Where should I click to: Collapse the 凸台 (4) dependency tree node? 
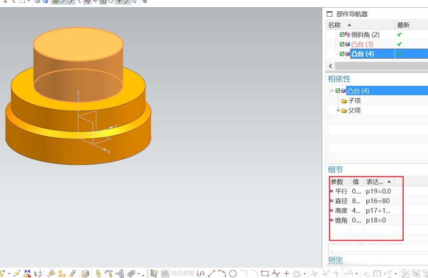point(332,91)
